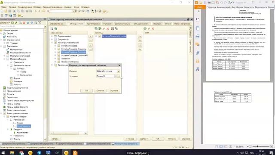Click the Cut scissors icon in main toolbar
Image resolution: width=275 pixels, height=155 pixels.
point(14,11)
